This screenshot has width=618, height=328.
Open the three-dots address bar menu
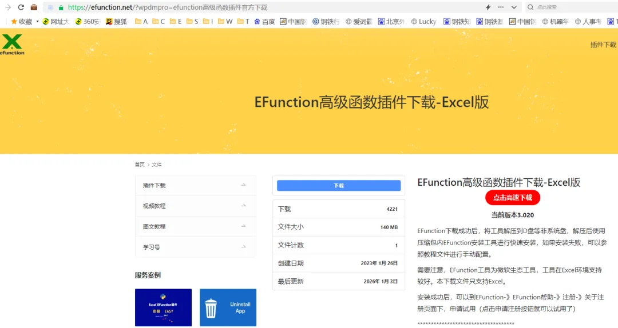click(501, 7)
